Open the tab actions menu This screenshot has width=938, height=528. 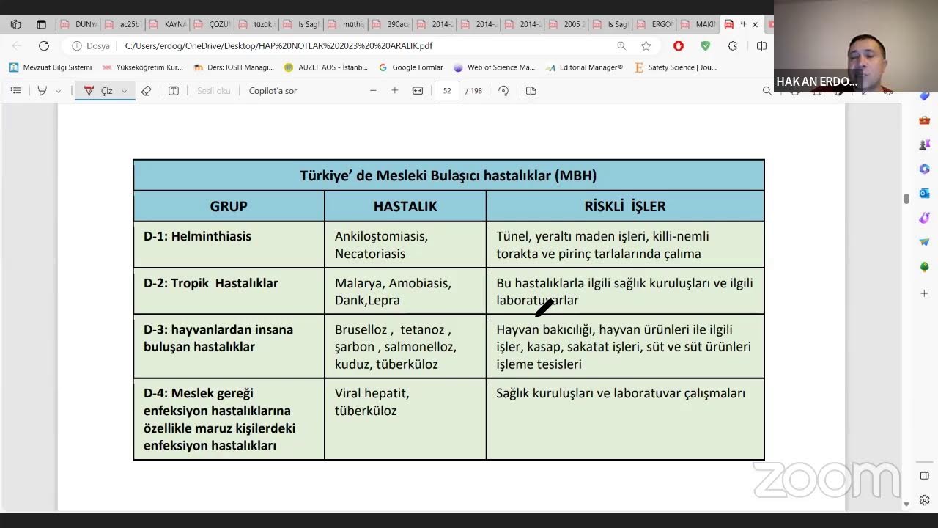(x=41, y=24)
